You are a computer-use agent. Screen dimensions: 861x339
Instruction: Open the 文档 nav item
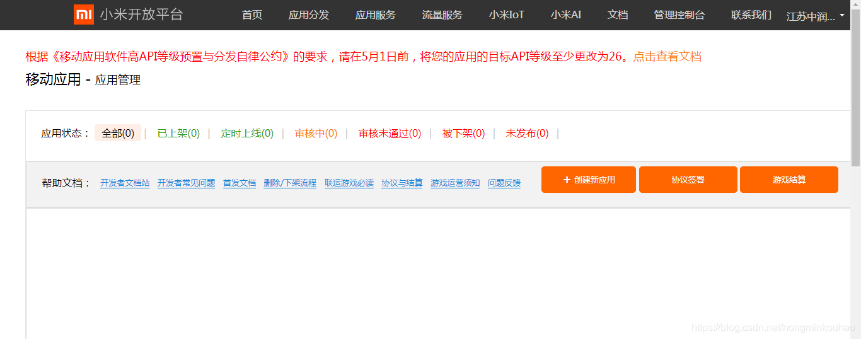pyautogui.click(x=618, y=15)
